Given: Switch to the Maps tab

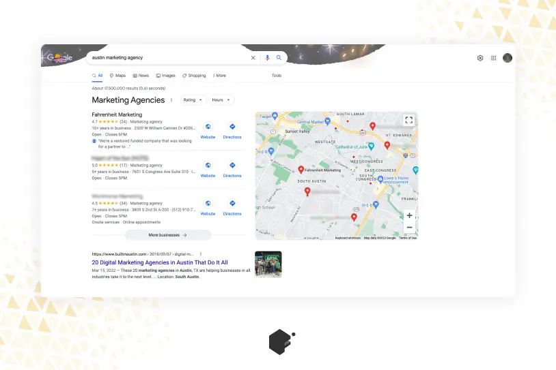Looking at the screenshot, I should click(117, 76).
